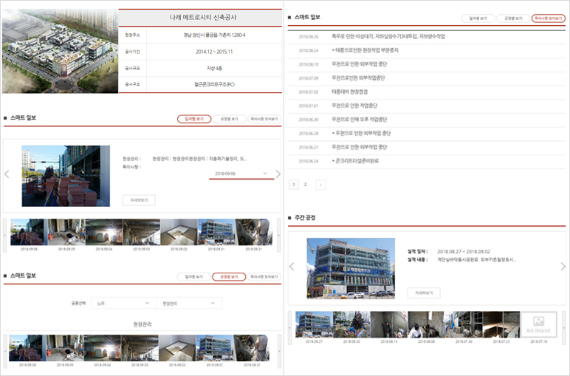
Task: Open the 2018-09-06 date dropdown
Action: pos(241,174)
